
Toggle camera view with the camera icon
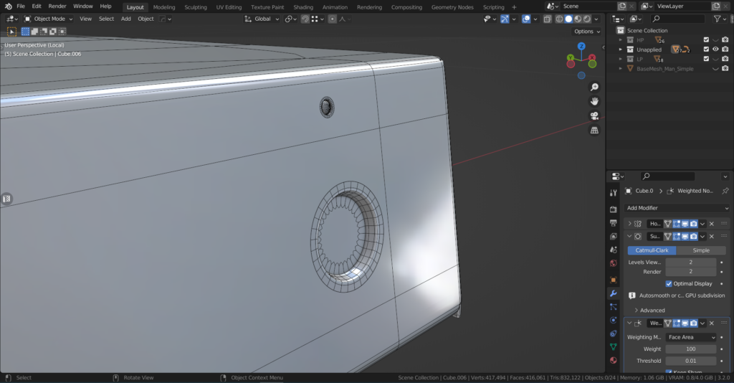[594, 115]
